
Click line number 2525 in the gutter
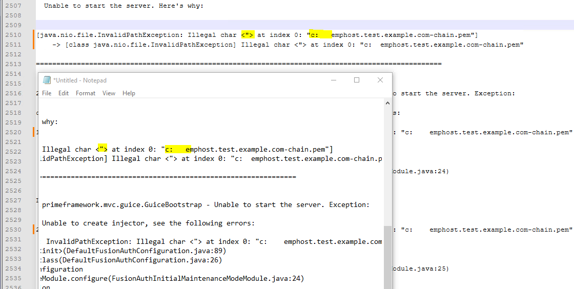(x=14, y=181)
